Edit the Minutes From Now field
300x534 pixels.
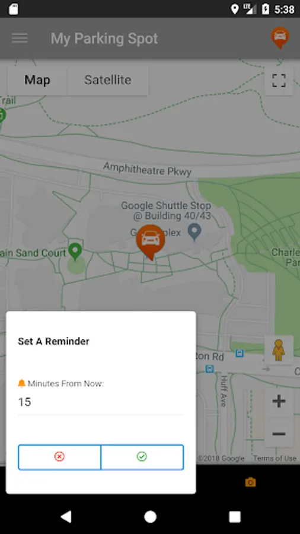tap(101, 402)
